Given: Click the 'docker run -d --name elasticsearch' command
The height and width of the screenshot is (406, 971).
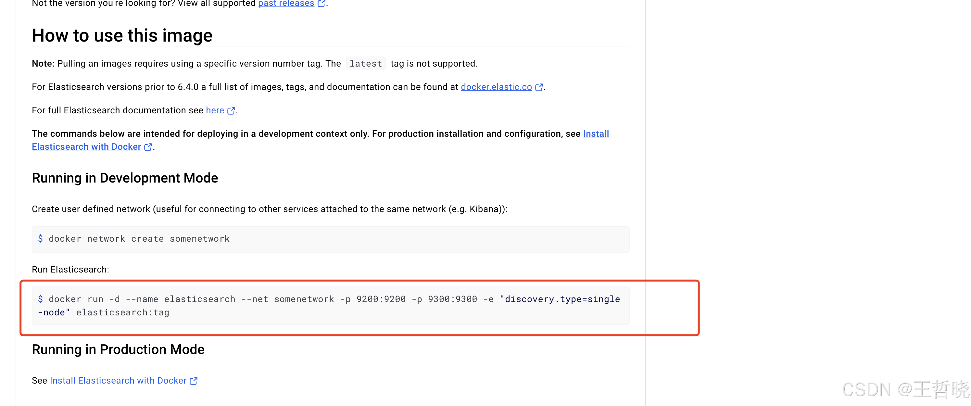Looking at the screenshot, I should pyautogui.click(x=330, y=306).
